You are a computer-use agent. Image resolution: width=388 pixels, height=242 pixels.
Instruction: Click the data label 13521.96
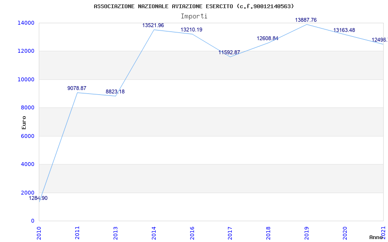click(153, 25)
